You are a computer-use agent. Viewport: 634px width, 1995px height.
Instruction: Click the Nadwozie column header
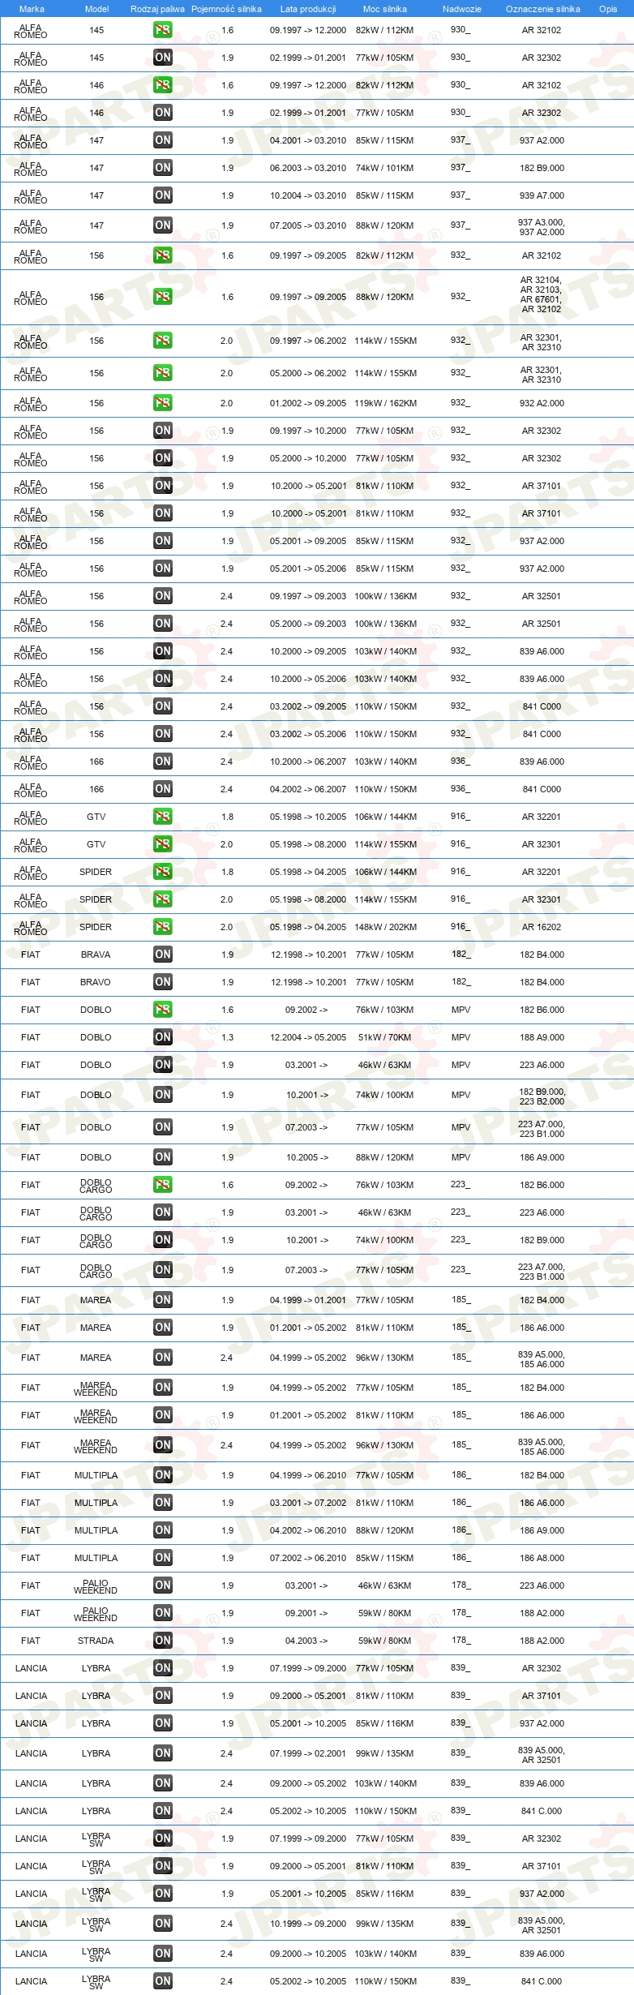pos(462,9)
